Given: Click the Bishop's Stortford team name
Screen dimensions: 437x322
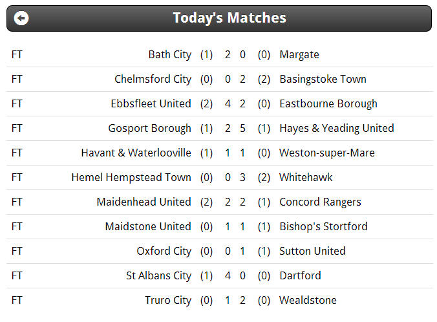Looking at the screenshot, I should click(x=324, y=226).
